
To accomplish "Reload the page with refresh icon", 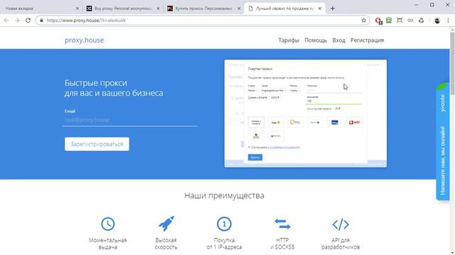I will tap(28, 21).
